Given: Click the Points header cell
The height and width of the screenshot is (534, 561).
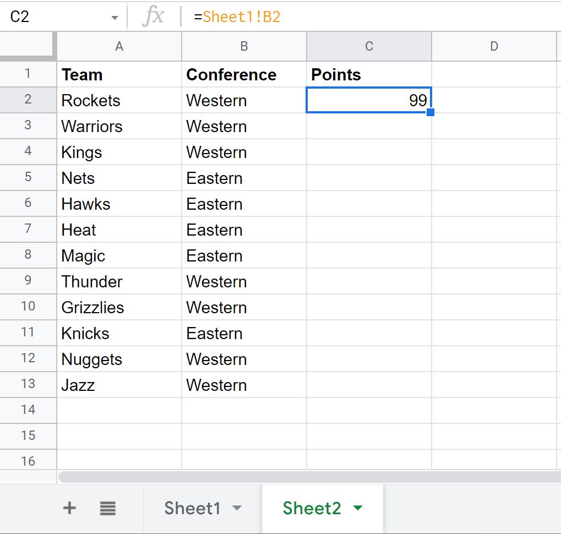Looking at the screenshot, I should pyautogui.click(x=369, y=74).
